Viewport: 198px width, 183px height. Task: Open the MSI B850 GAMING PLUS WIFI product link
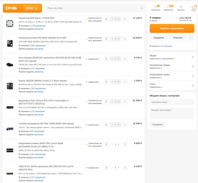click(x=42, y=38)
